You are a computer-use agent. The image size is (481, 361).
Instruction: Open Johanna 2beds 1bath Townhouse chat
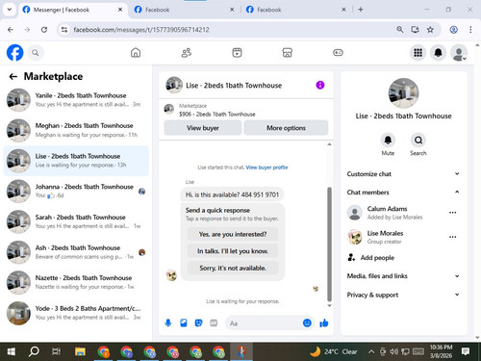pos(76,191)
